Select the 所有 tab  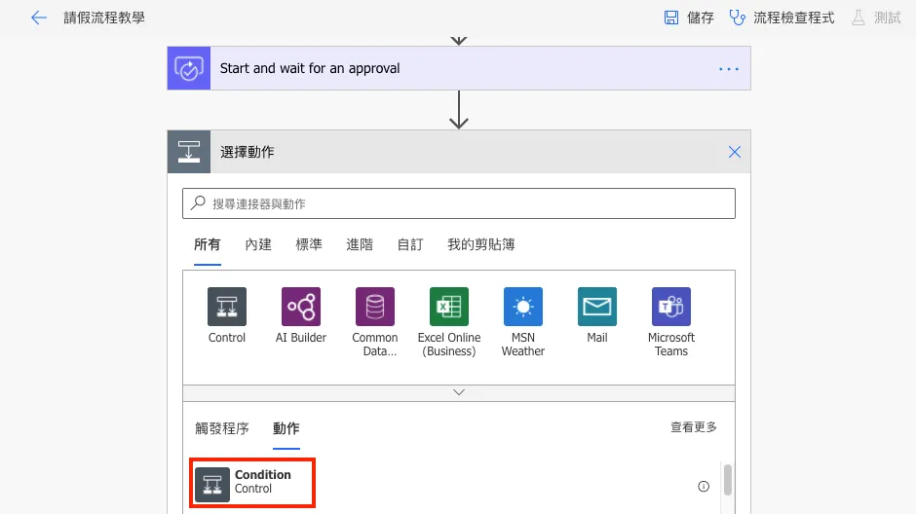coord(208,244)
